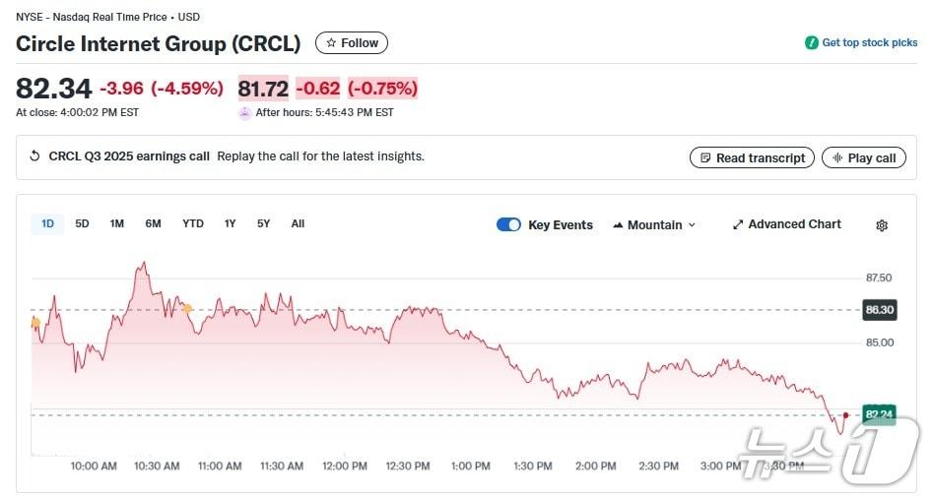The width and height of the screenshot is (933, 498).
Task: Select the 1M chart range
Action: pos(117,223)
